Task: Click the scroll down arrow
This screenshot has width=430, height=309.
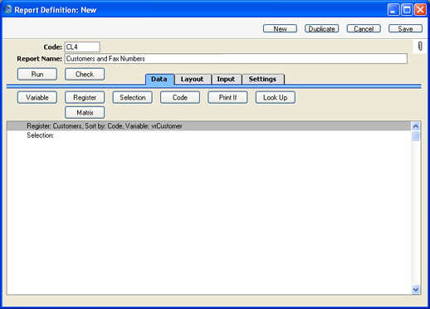Action: coord(416,290)
